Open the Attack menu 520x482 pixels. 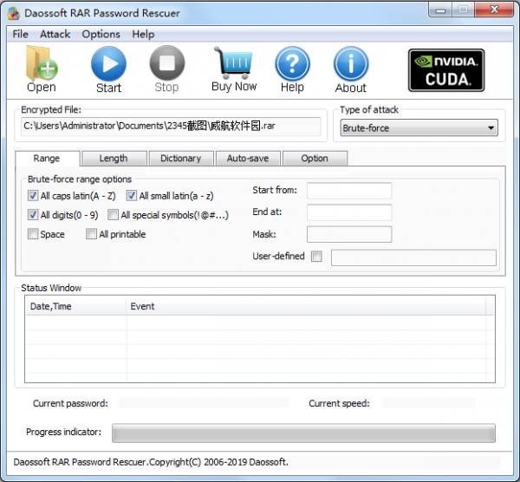point(55,34)
